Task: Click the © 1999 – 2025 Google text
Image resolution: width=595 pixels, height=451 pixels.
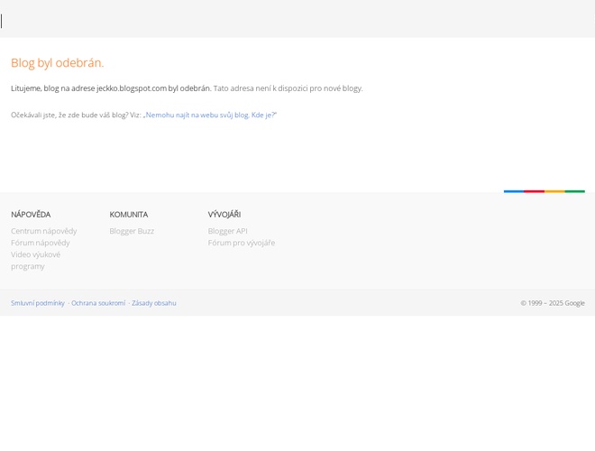Action: [x=552, y=303]
